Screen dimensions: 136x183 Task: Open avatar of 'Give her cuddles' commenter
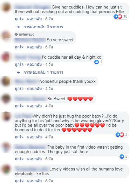(6, 7)
